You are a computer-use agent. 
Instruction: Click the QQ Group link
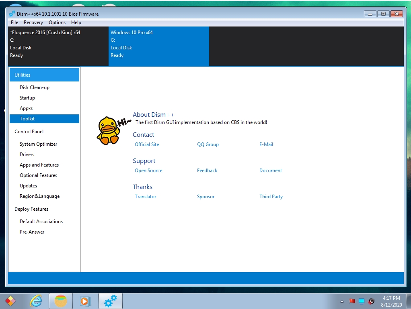tap(208, 144)
